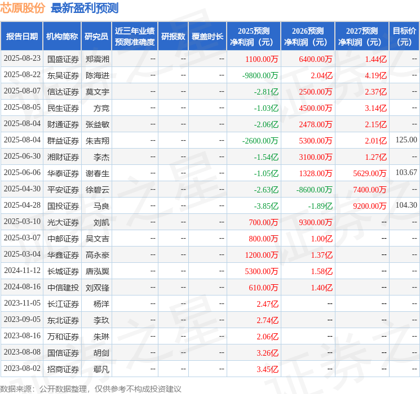Viewport: 420px width, 394px height.
Task: Select the 报告日期 column header
Action: tap(21, 36)
